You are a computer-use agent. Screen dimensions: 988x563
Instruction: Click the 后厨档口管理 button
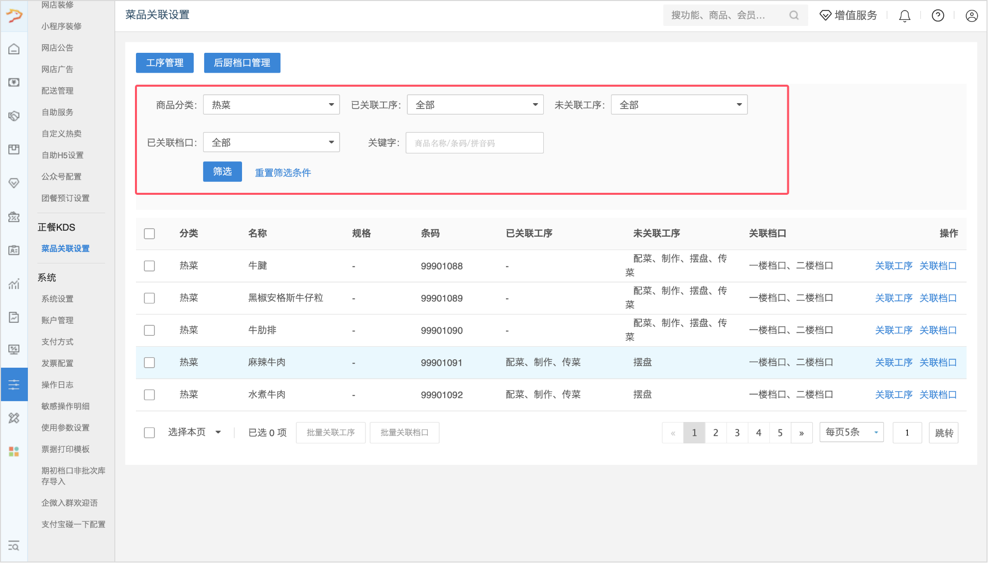point(242,63)
